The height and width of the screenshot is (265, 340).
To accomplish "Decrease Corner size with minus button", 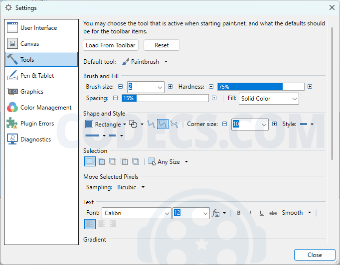I will pos(225,124).
